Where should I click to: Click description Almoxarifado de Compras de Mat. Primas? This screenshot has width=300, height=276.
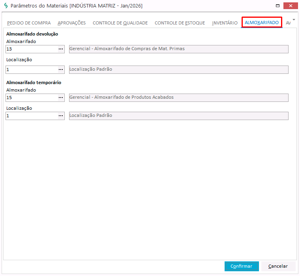tap(179, 49)
